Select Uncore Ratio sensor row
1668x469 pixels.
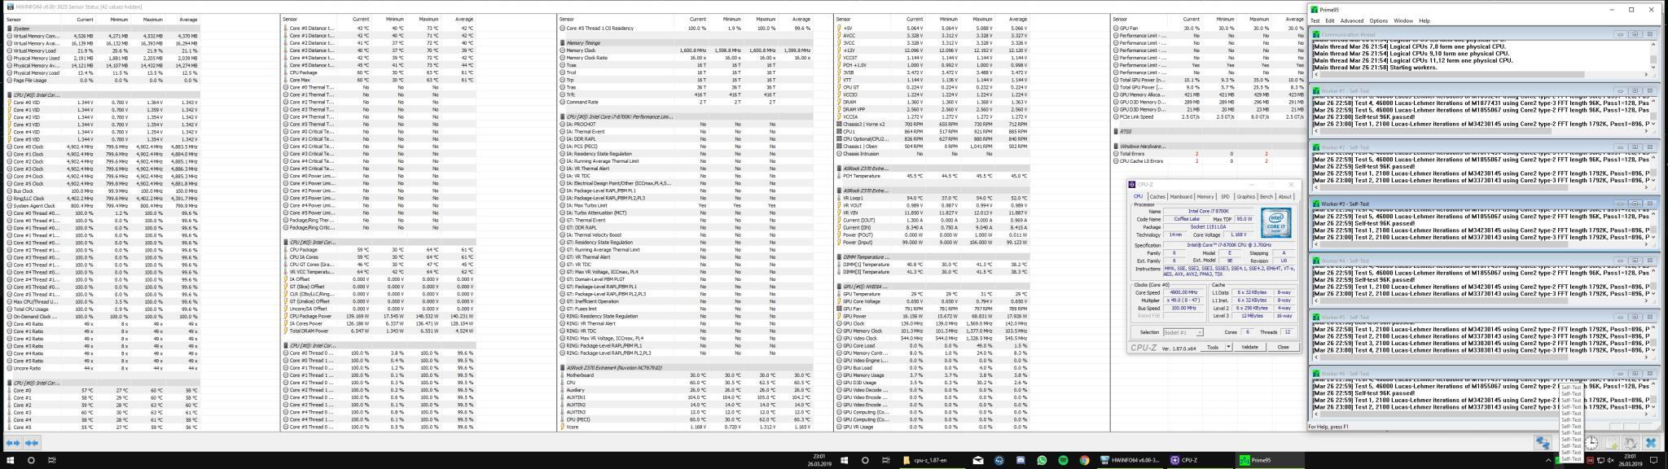pos(103,368)
